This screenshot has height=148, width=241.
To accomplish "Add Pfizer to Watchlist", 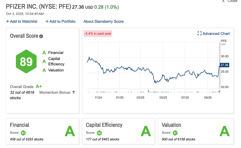I will point(23,22).
